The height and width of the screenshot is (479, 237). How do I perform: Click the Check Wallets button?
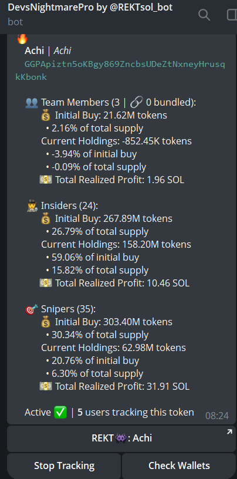pos(179,466)
